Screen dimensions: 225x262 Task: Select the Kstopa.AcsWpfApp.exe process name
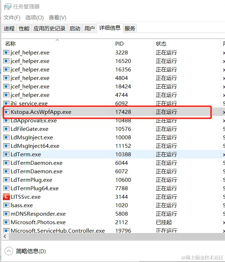(41, 112)
